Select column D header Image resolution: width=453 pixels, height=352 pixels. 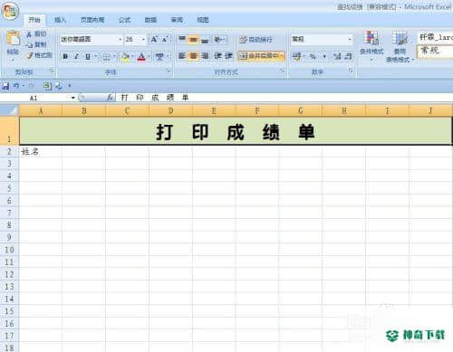click(170, 111)
